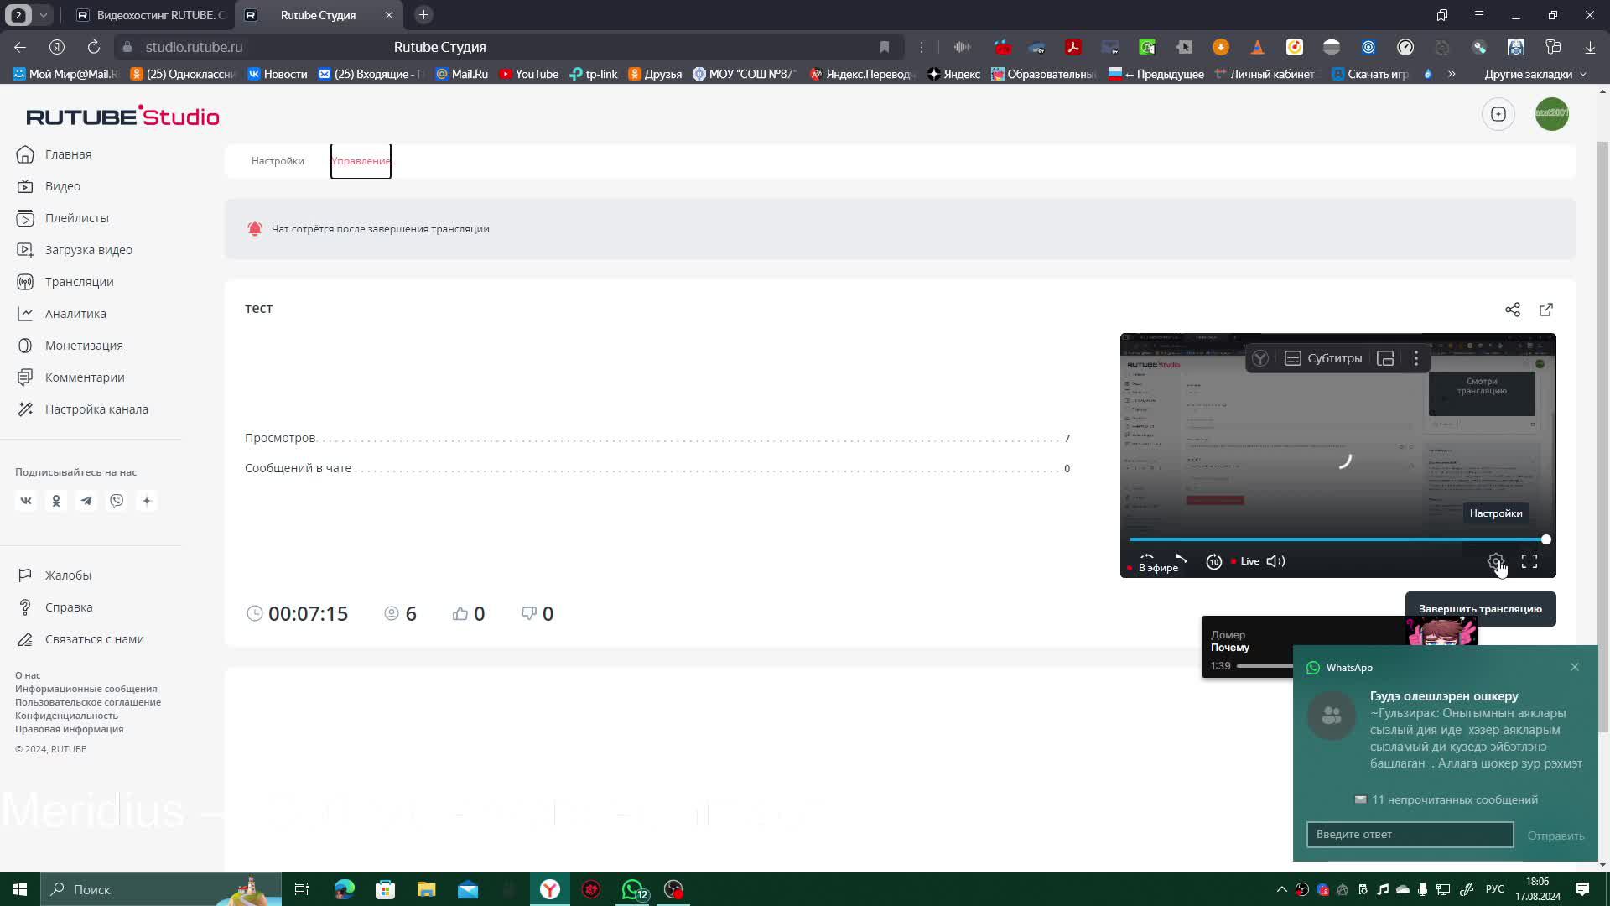Expand the hidden bookmarks chevron
The image size is (1610, 906).
tap(1452, 74)
